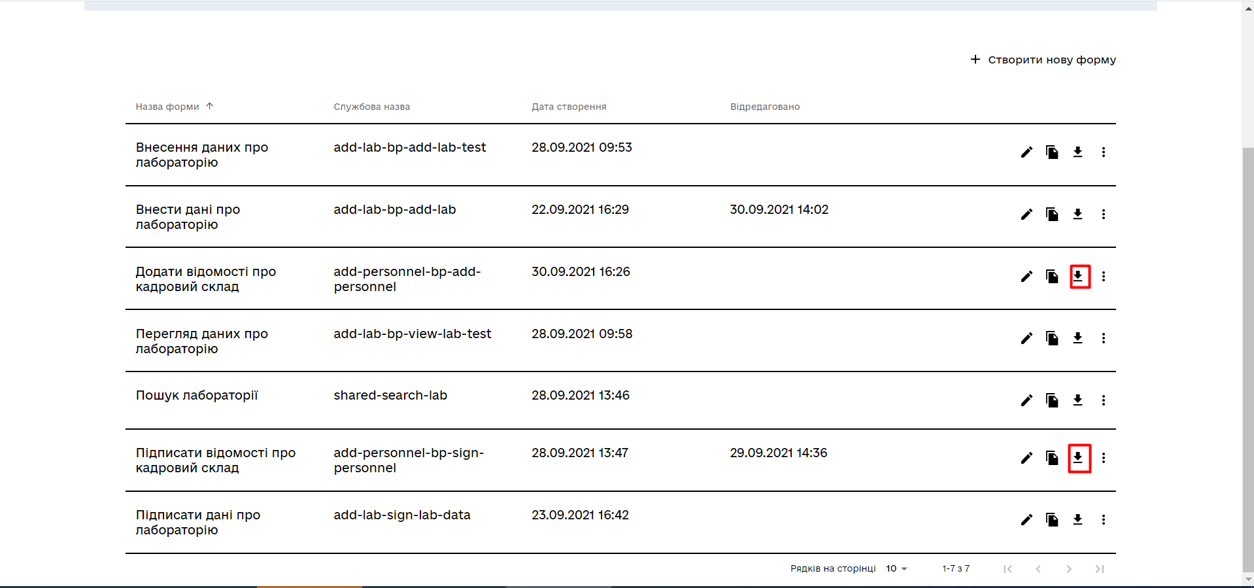Click scrollbar down arrow

1248,579
